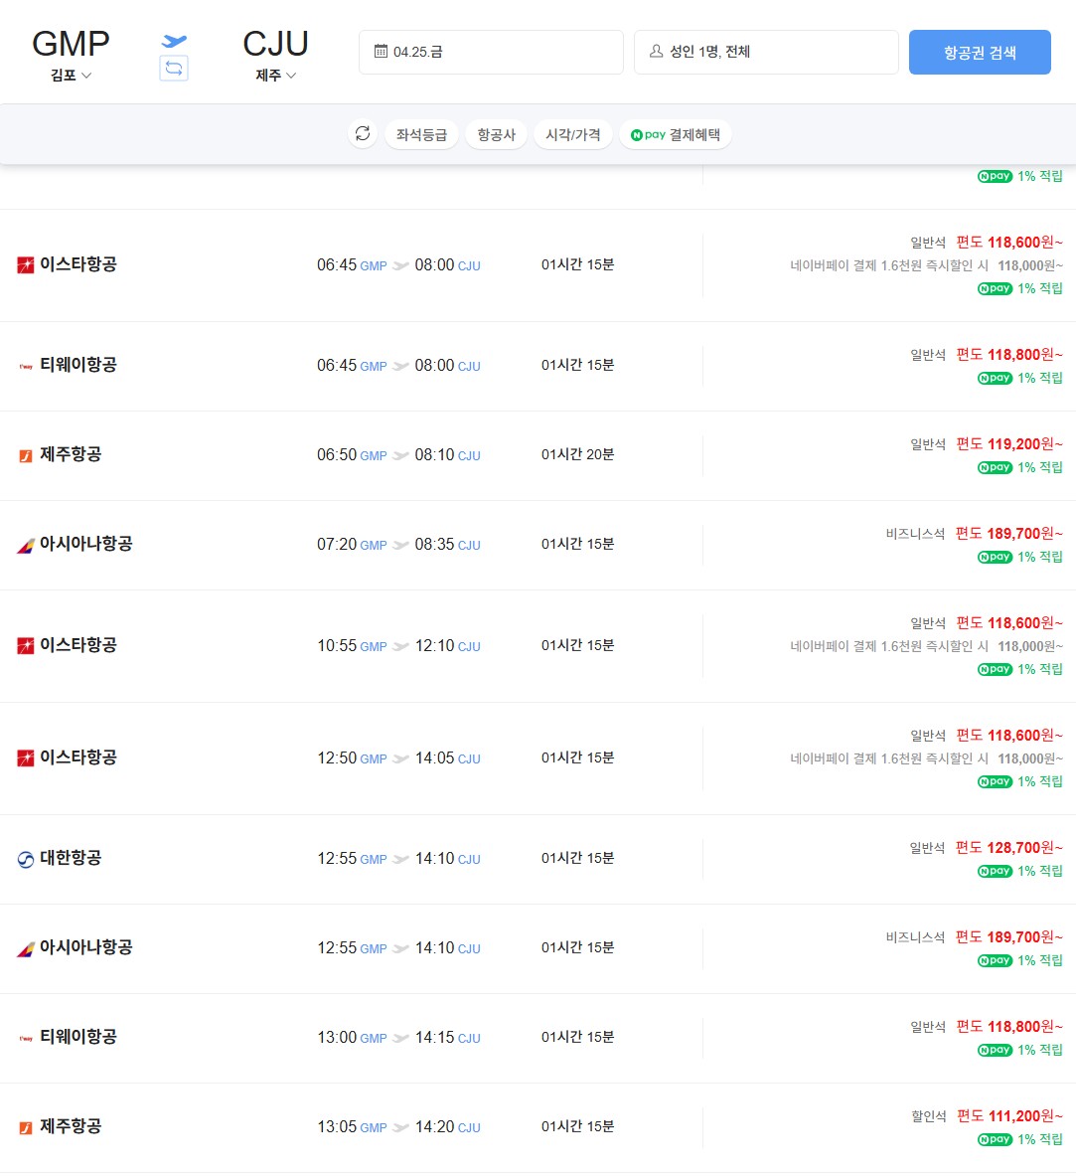This screenshot has height=1176, width=1076.
Task: Click T'way logo on 13:00 flight
Action: click(26, 1038)
